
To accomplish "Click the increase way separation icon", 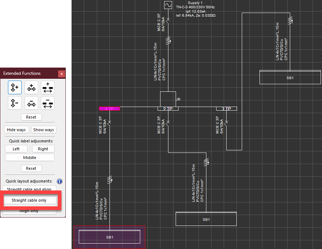I will (48, 87).
